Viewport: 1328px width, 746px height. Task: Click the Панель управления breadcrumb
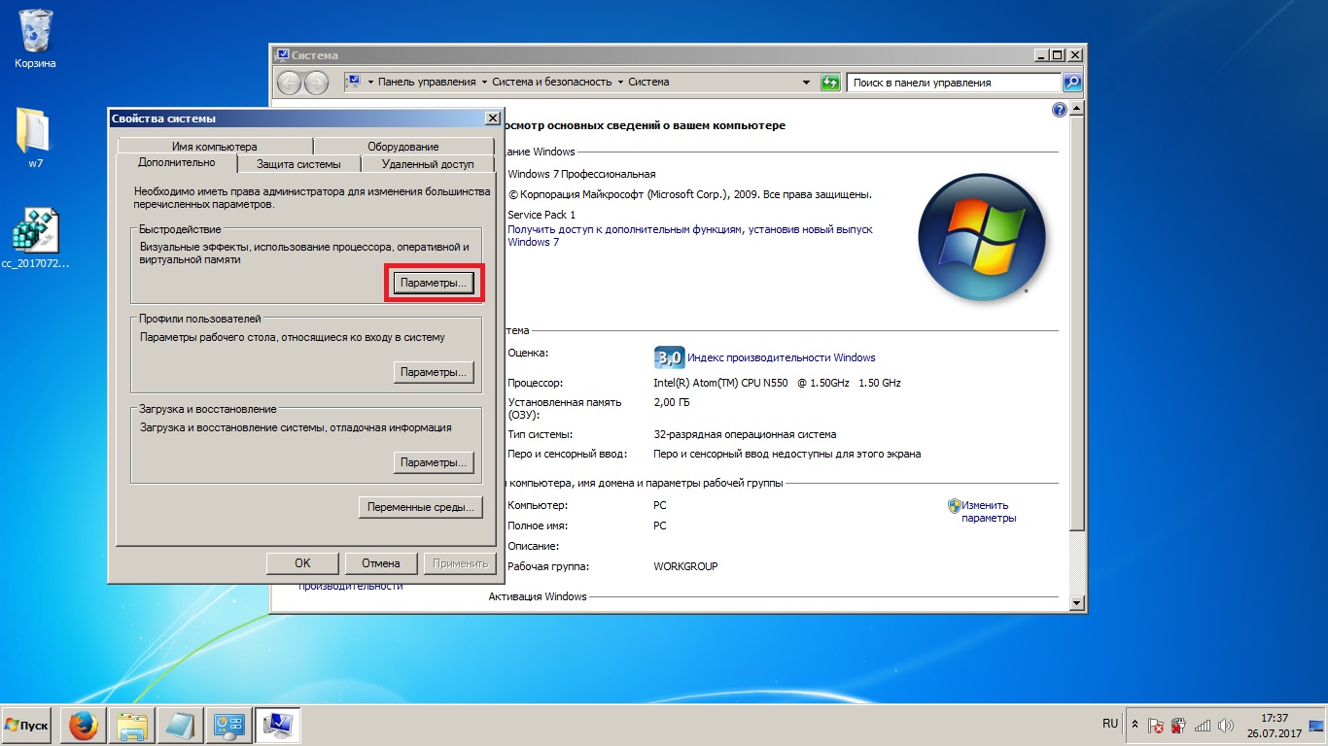click(427, 83)
